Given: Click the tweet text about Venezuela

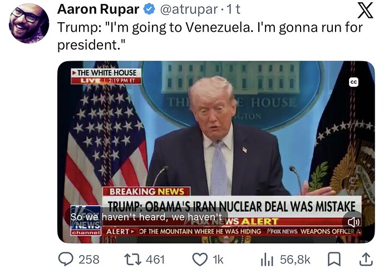Looking at the screenshot, I should point(210,36).
